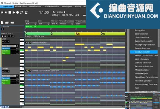
Task: Click first icon of Modern Chord Pattern phrase
Action: point(26,71)
